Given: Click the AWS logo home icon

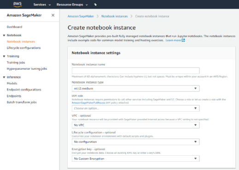Looking at the screenshot, I should 17,5.
